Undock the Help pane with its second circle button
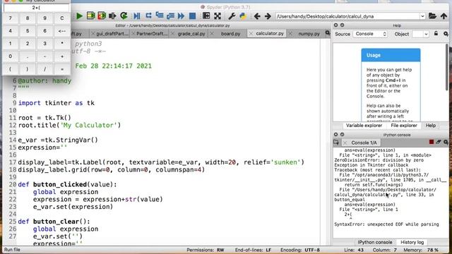This screenshot has width=452, height=254. point(342,25)
